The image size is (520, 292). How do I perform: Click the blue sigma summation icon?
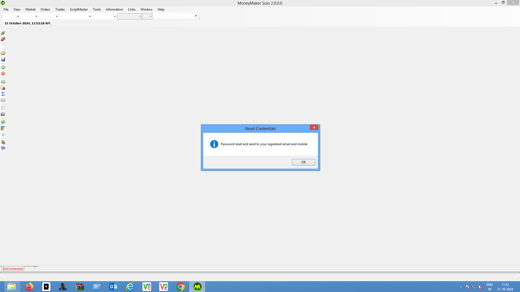point(3,94)
